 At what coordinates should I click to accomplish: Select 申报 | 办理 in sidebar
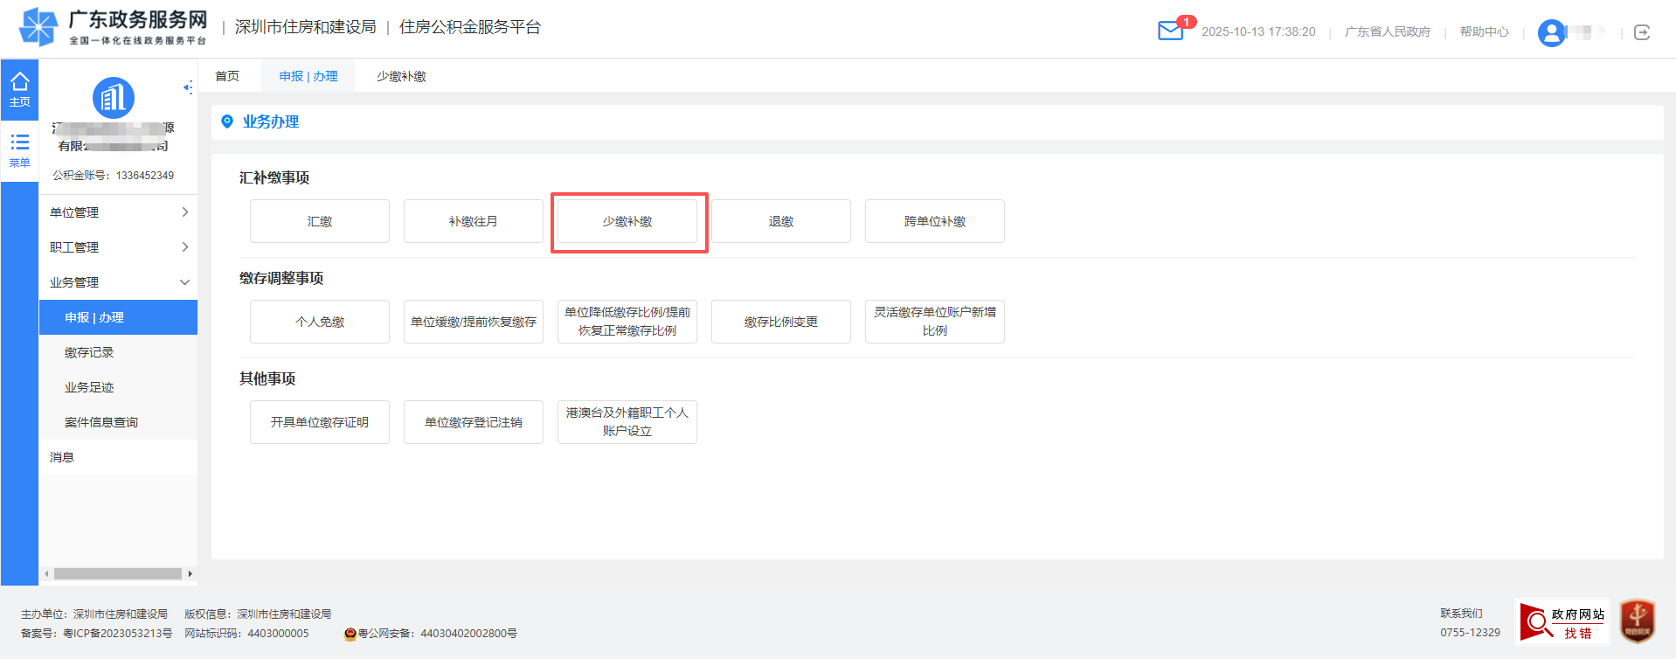coord(118,317)
